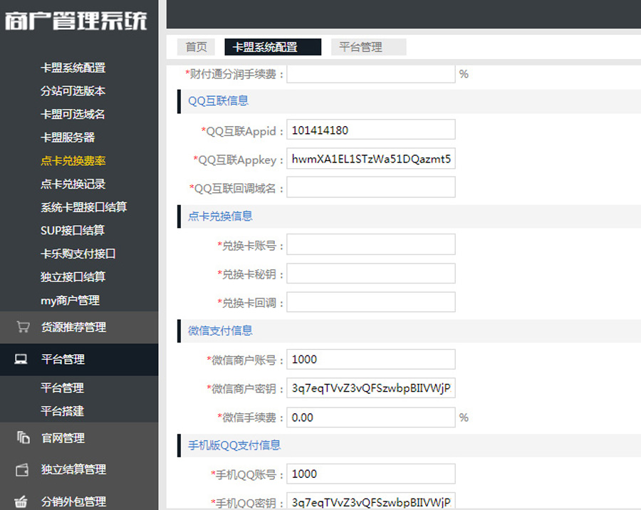Focus the 微信商户密钥 input field
The width and height of the screenshot is (641, 510).
click(x=370, y=389)
